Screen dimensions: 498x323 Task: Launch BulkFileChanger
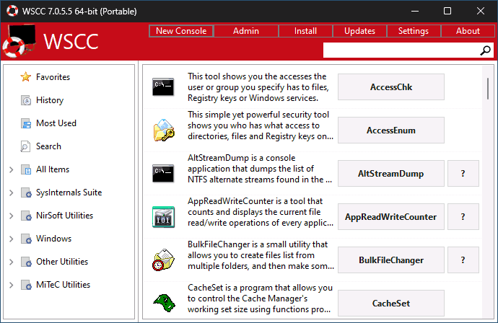pyautogui.click(x=391, y=260)
